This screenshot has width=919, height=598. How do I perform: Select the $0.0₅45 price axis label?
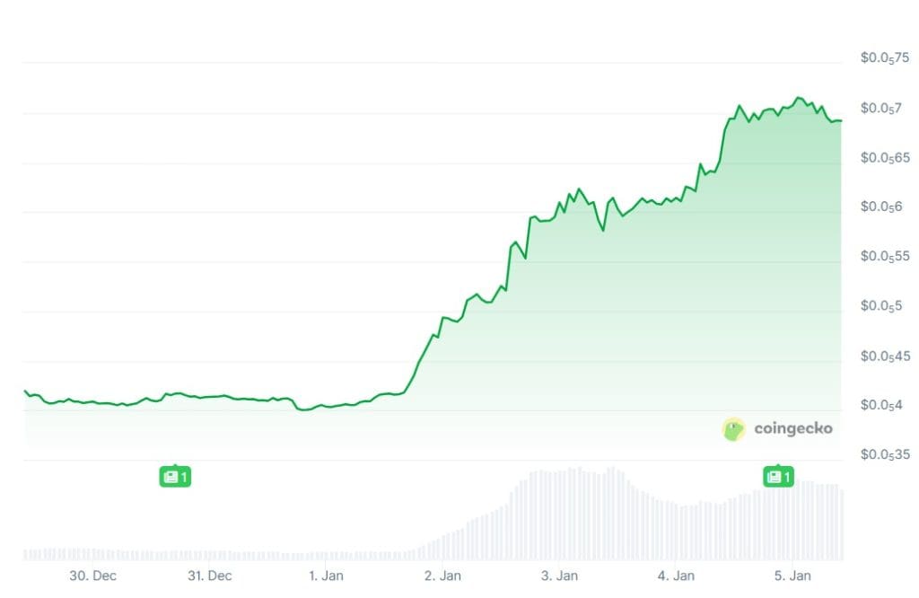click(885, 356)
